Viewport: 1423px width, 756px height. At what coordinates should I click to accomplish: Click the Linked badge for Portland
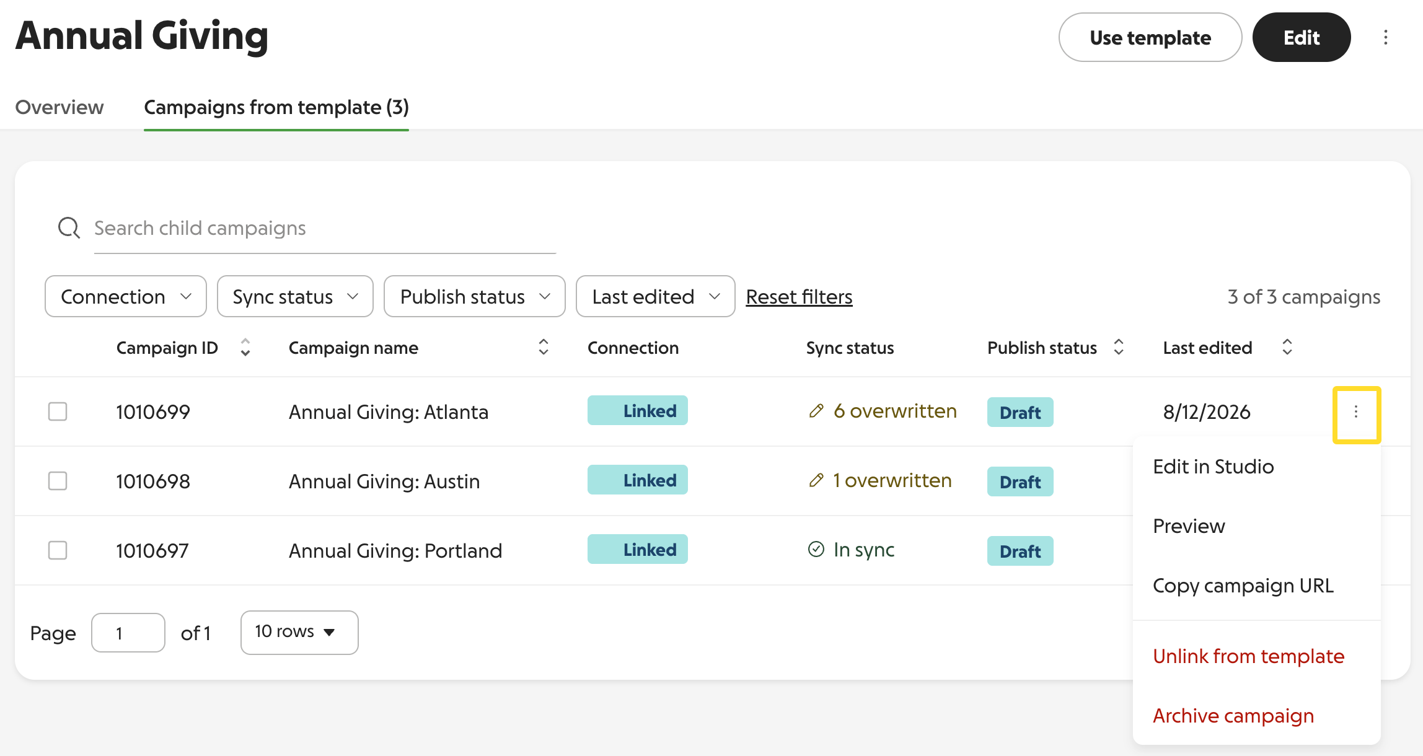point(638,549)
